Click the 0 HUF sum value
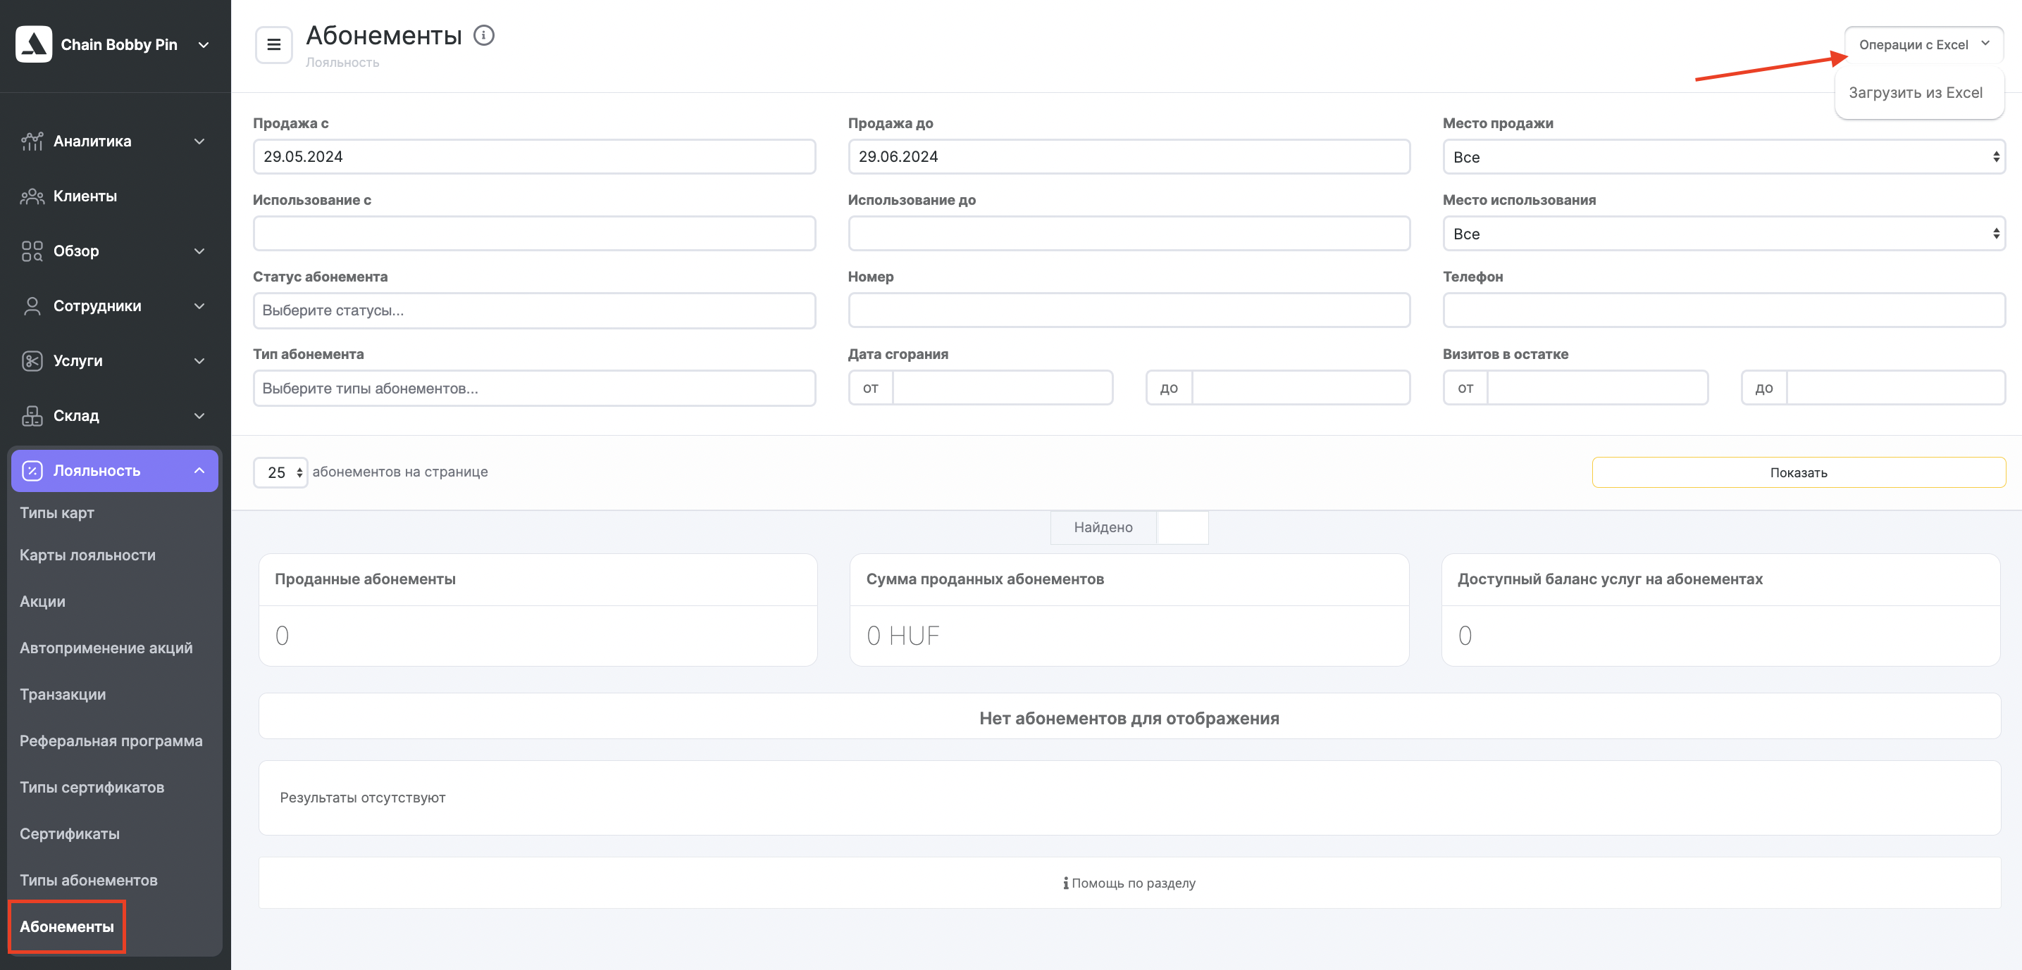 903,635
